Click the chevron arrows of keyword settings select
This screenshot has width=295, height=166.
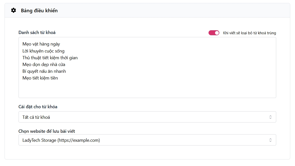click(270, 117)
